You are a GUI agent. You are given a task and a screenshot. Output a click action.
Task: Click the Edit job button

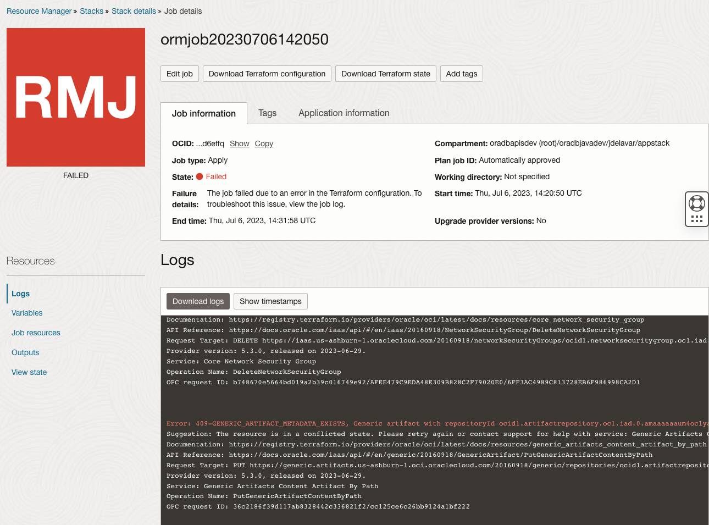pyautogui.click(x=180, y=74)
